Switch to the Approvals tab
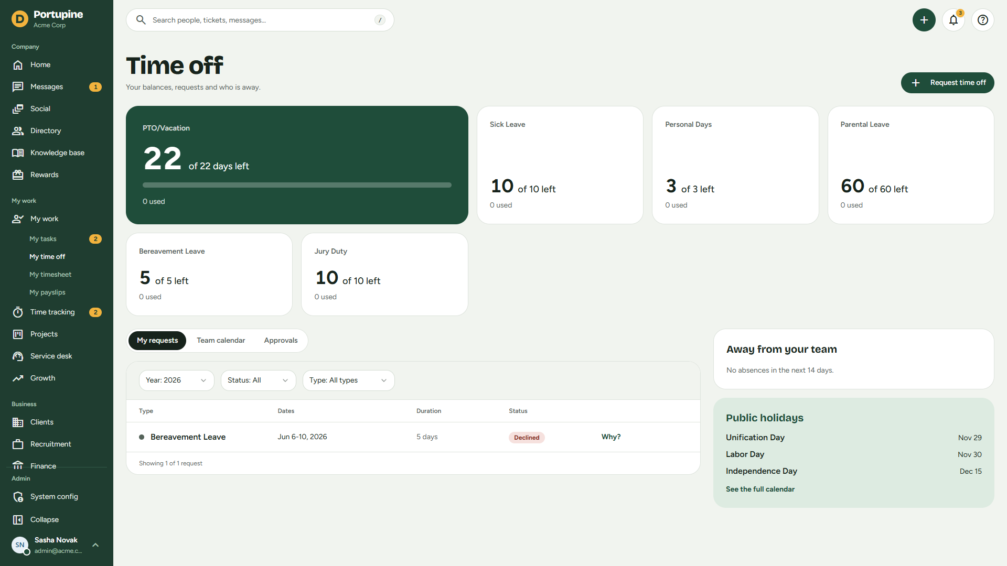 (281, 341)
